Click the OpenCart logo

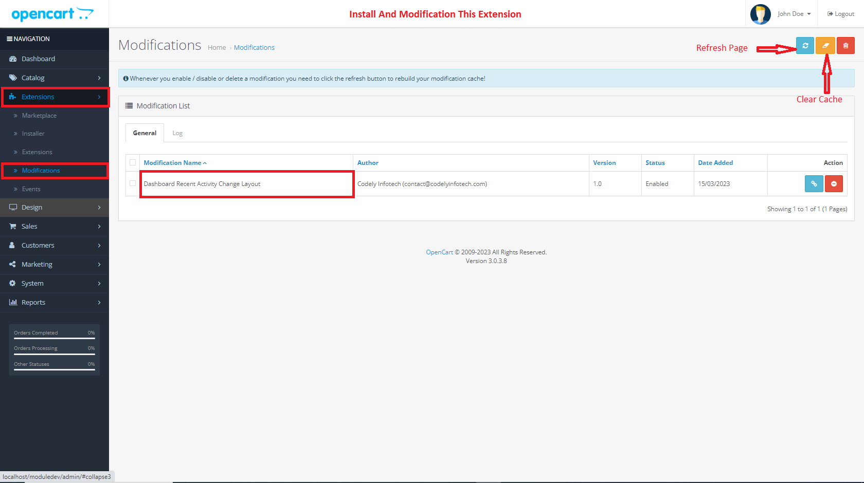click(51, 14)
